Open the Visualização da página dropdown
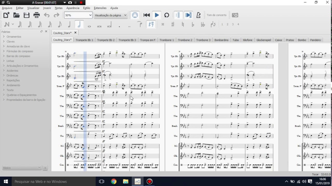 point(110,15)
